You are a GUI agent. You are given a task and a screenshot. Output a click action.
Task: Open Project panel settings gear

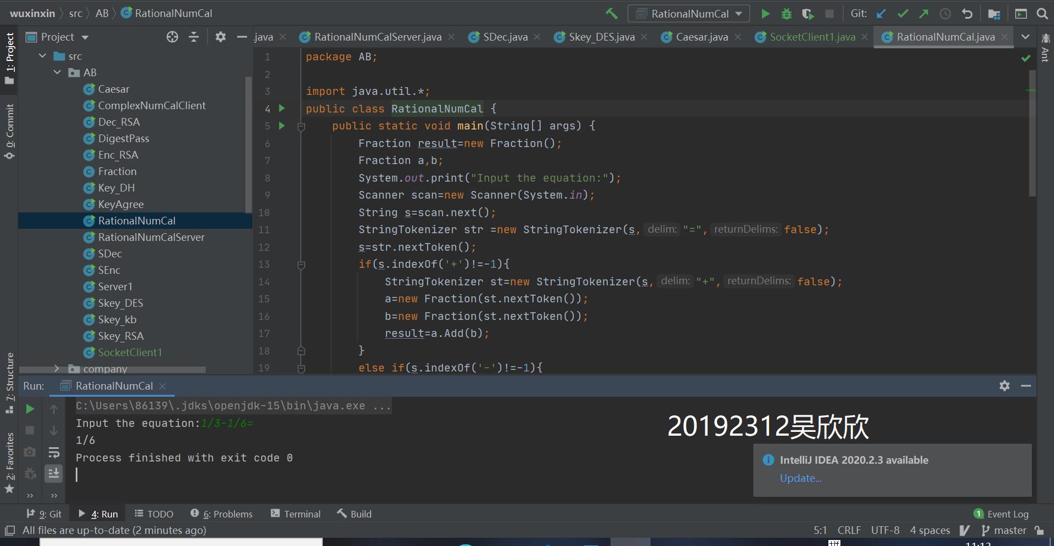click(221, 37)
